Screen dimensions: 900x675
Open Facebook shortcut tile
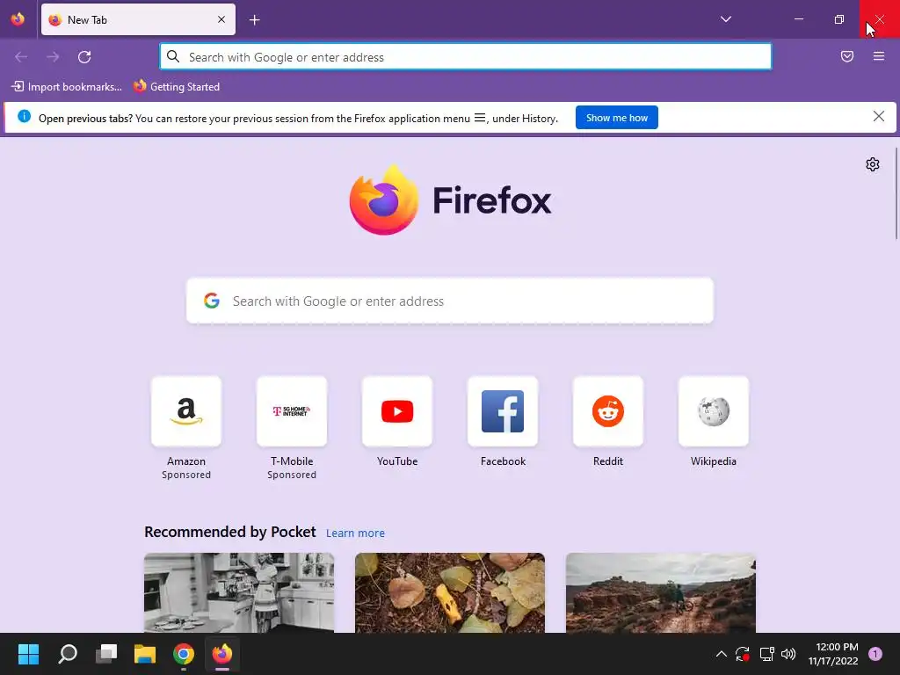pyautogui.click(x=503, y=411)
